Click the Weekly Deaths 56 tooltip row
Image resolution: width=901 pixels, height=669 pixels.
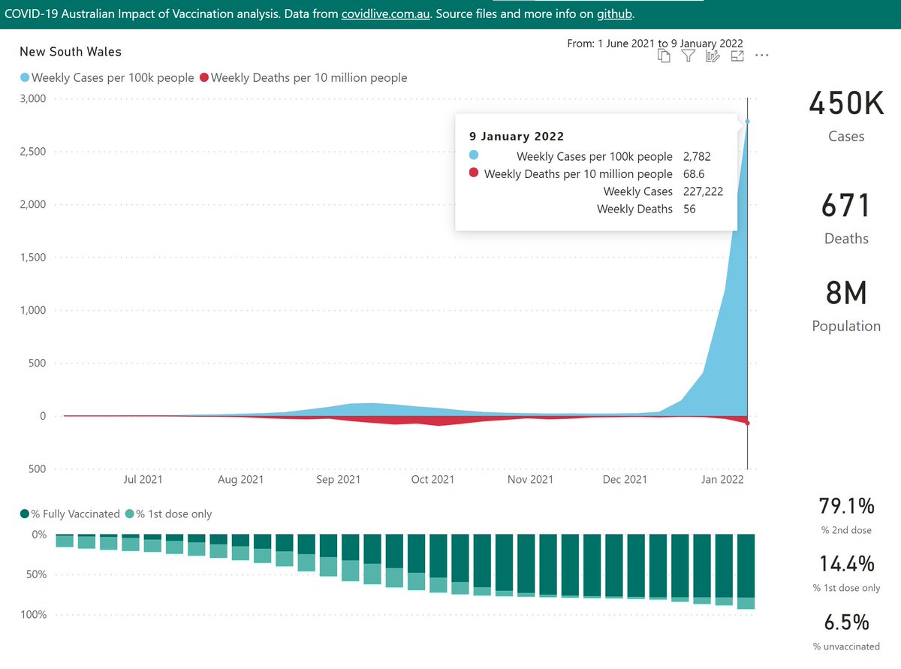click(x=646, y=209)
